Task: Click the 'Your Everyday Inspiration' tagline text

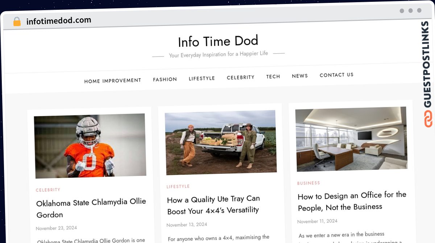Action: [x=218, y=55]
